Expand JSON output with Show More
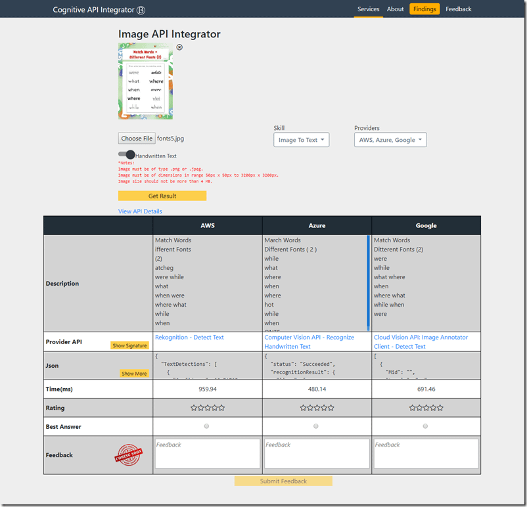 [x=134, y=374]
